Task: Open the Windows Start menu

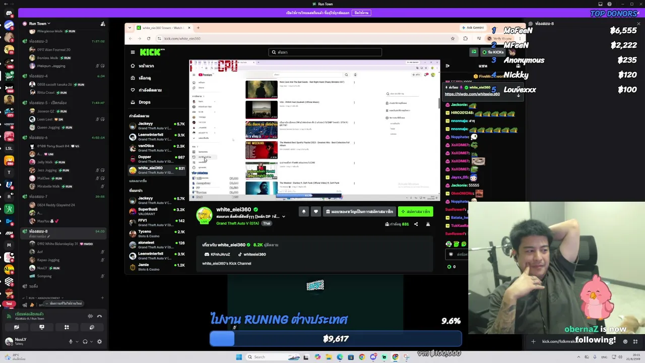Action: click(239, 357)
